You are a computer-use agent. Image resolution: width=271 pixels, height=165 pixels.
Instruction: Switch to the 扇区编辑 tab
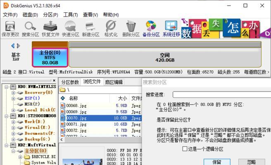point(114,82)
